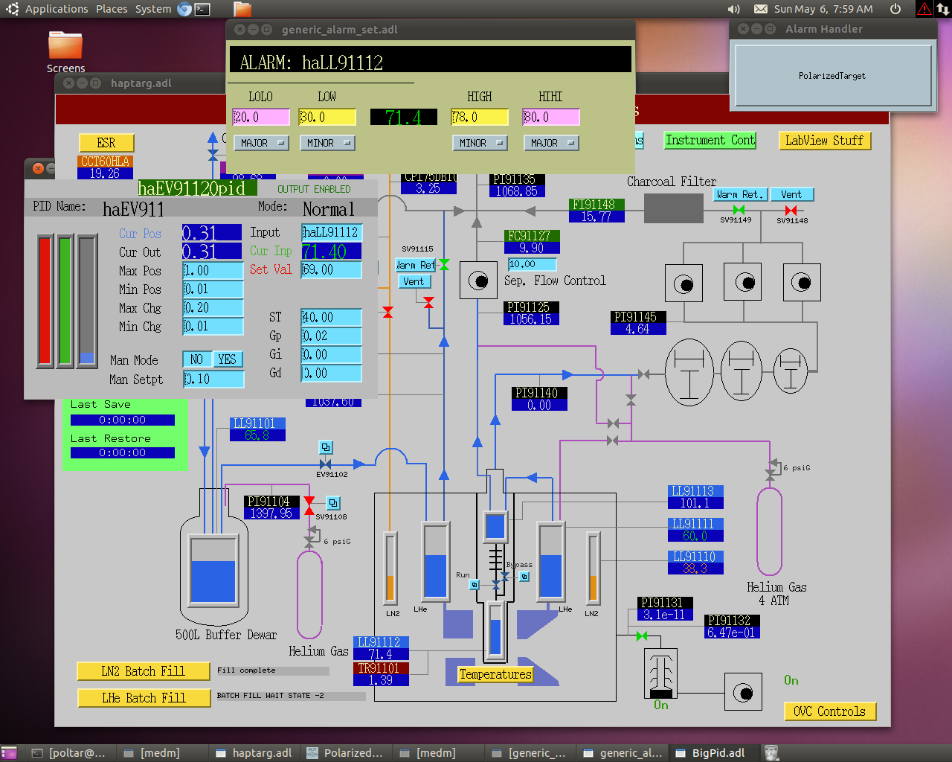Click the FC91127 setpoint field showing 10.00
The width and height of the screenshot is (952, 762).
click(533, 264)
